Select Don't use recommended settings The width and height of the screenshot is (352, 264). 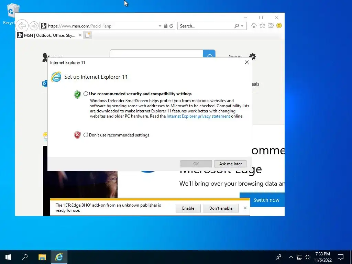click(86, 135)
